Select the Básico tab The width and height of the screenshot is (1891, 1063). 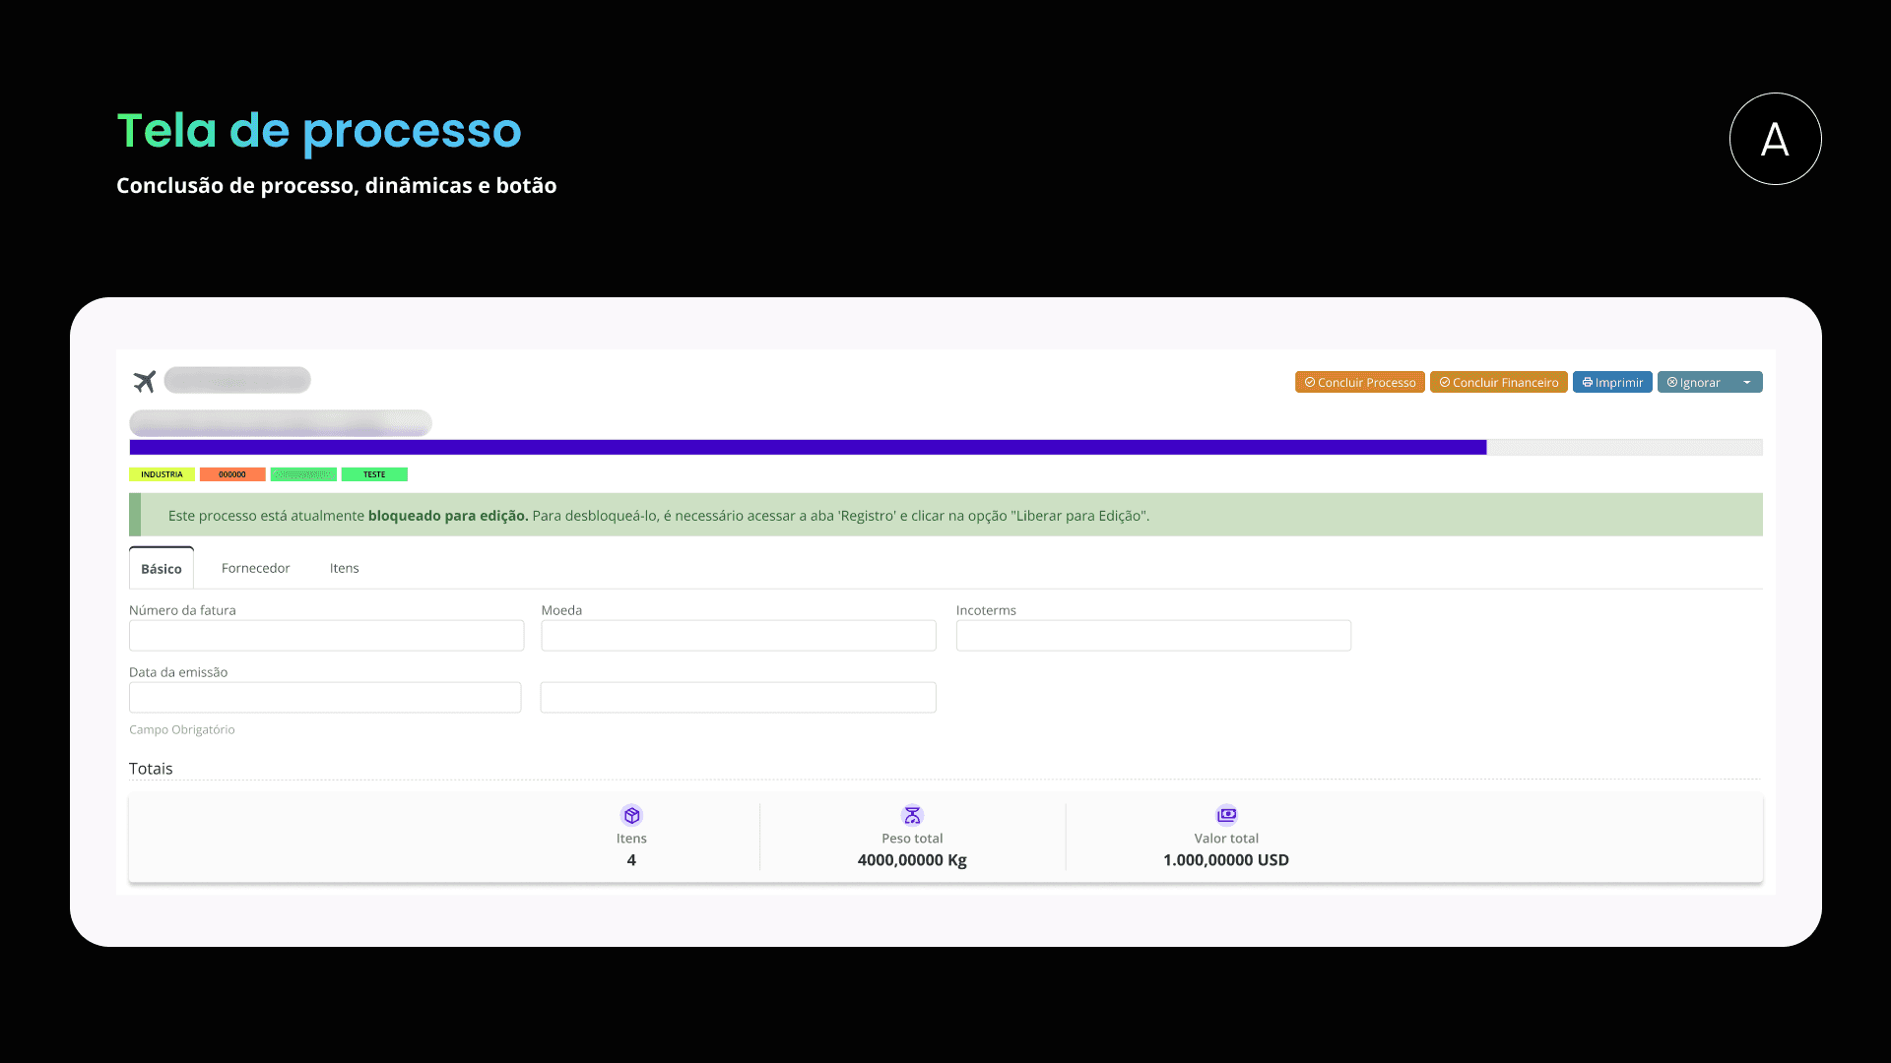[162, 568]
